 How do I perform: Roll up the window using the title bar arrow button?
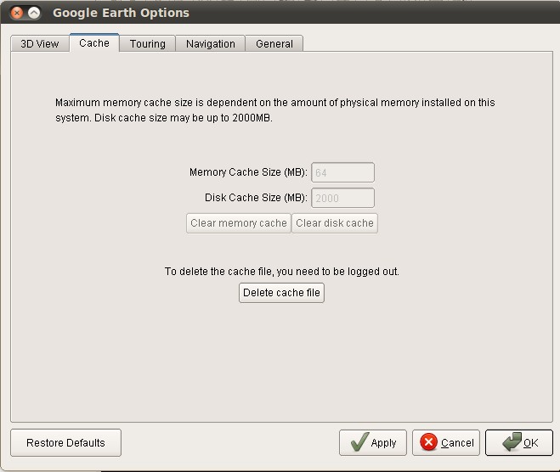(x=34, y=13)
